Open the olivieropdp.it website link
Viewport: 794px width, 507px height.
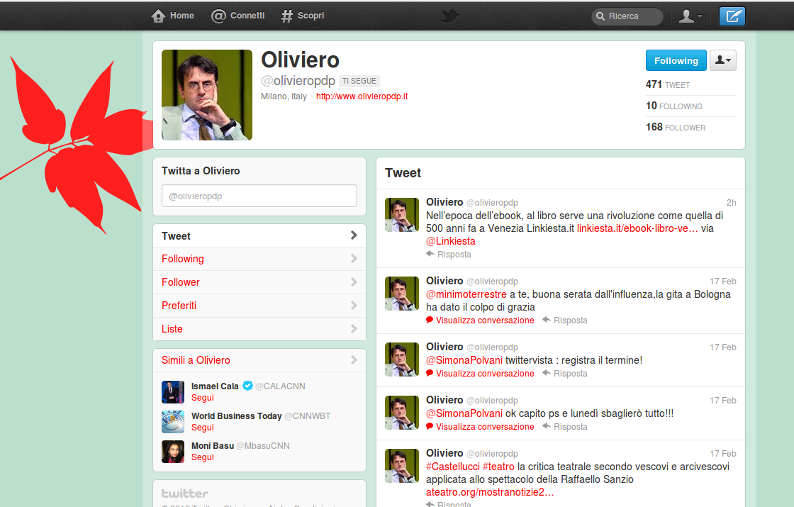(362, 96)
